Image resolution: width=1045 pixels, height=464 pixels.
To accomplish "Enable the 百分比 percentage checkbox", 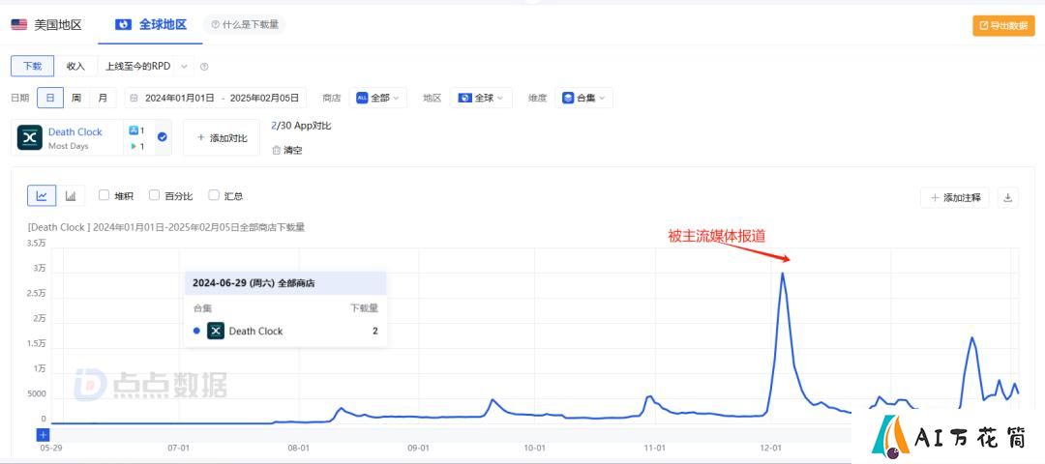I will [x=154, y=195].
